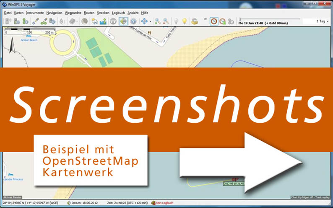The width and height of the screenshot is (333, 208).
Task: Select the bright yellow light bulb icon
Action: pos(184,21)
